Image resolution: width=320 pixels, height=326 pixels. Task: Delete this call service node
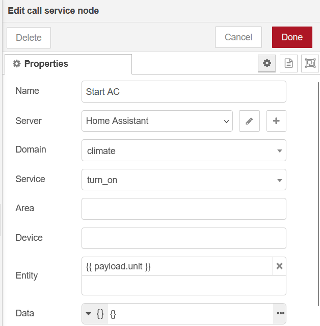(29, 38)
